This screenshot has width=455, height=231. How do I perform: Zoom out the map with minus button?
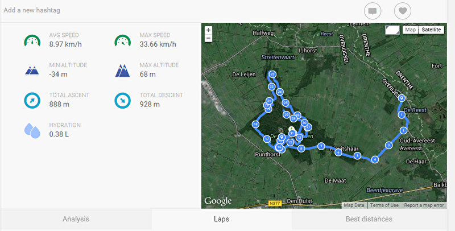[208, 38]
